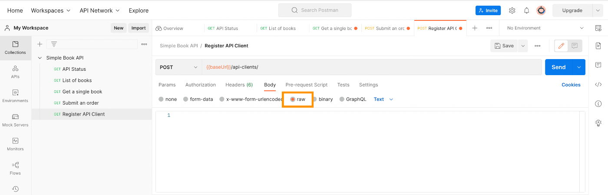Click the plus icon to create collection

pyautogui.click(x=40, y=44)
